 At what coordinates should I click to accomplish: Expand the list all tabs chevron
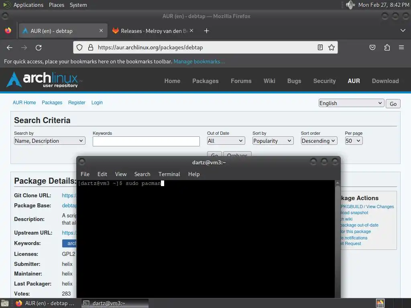coord(403,30)
